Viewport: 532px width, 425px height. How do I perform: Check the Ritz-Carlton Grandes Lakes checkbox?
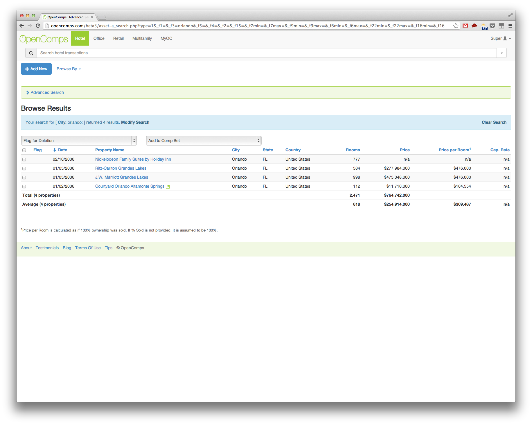[x=24, y=168]
